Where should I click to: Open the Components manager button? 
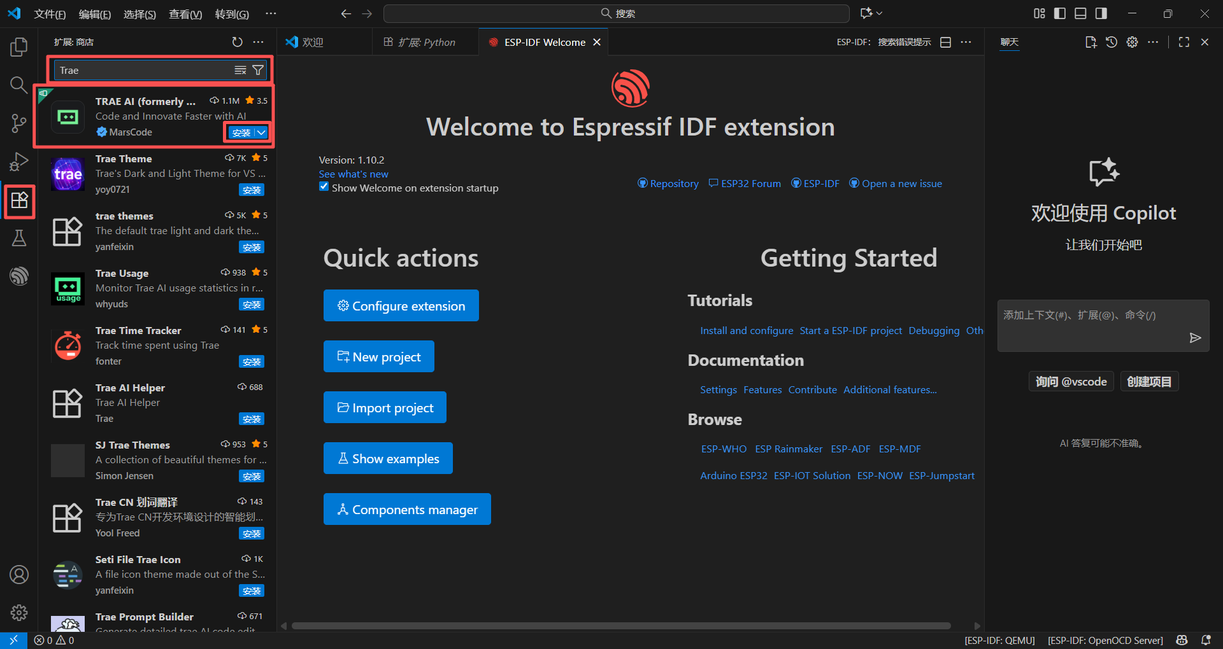pyautogui.click(x=407, y=509)
